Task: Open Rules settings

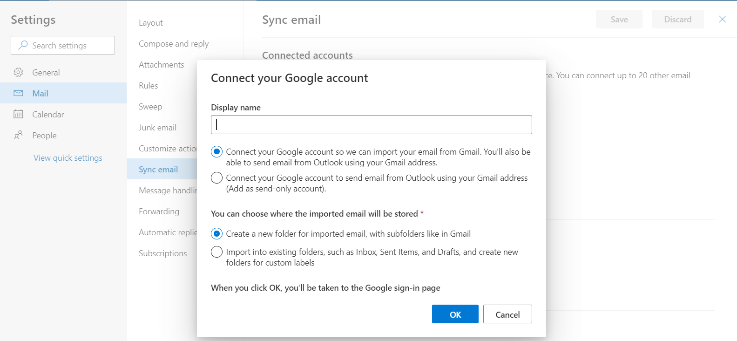Action: click(x=149, y=86)
